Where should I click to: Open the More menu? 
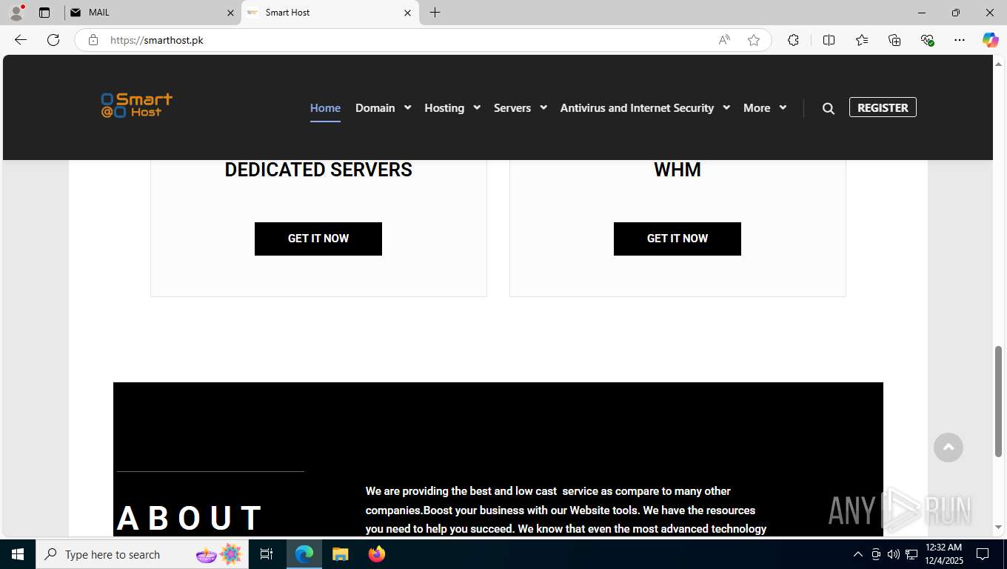[757, 108]
